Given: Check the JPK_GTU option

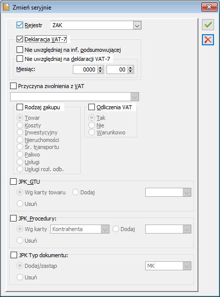Looking at the screenshot, I should tap(13, 182).
